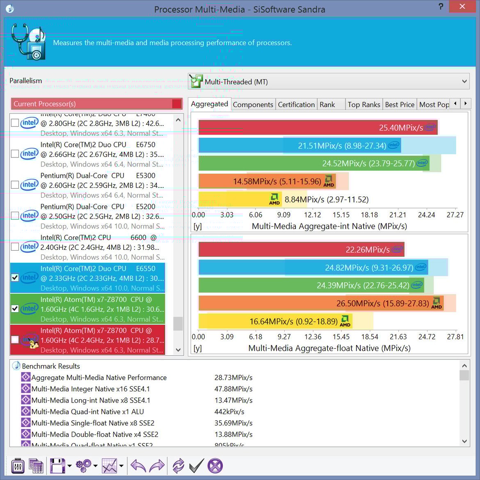480x480 pixels.
Task: Click the Multi-Threaded icon in Parallelism box
Action: click(196, 81)
